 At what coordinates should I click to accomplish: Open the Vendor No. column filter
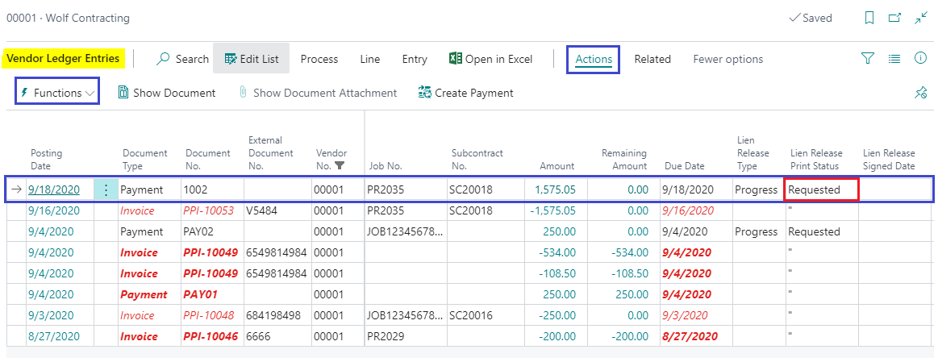(x=340, y=166)
